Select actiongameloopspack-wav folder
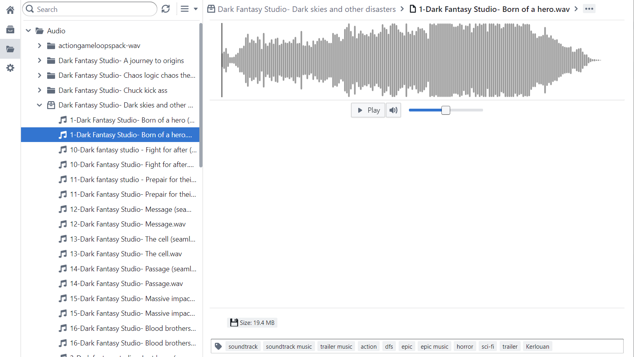The width and height of the screenshot is (634, 357). point(110,46)
